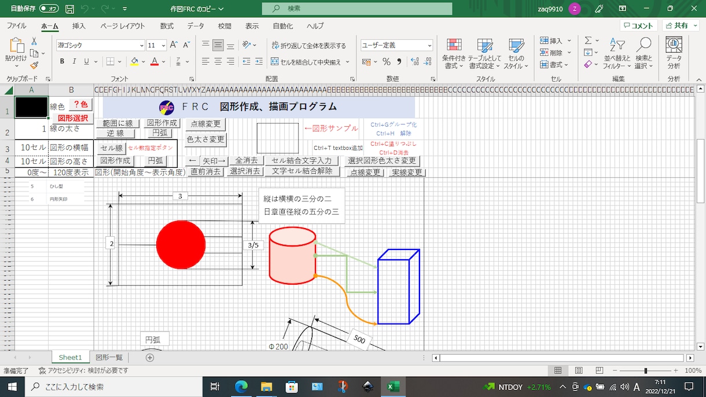Click the search box (検索) in title bar
The image size is (706, 397).
coord(357,9)
